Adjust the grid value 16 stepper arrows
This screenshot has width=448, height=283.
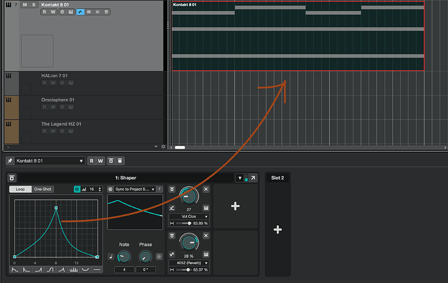pos(100,189)
